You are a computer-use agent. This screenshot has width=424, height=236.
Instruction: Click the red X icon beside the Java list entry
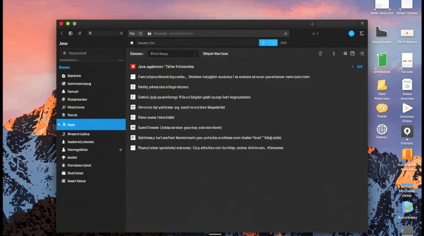click(133, 66)
